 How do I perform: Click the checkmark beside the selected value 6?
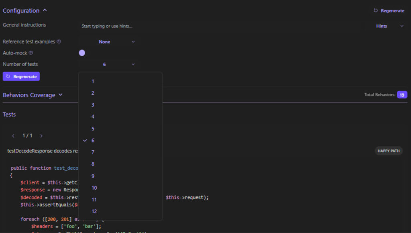click(85, 140)
